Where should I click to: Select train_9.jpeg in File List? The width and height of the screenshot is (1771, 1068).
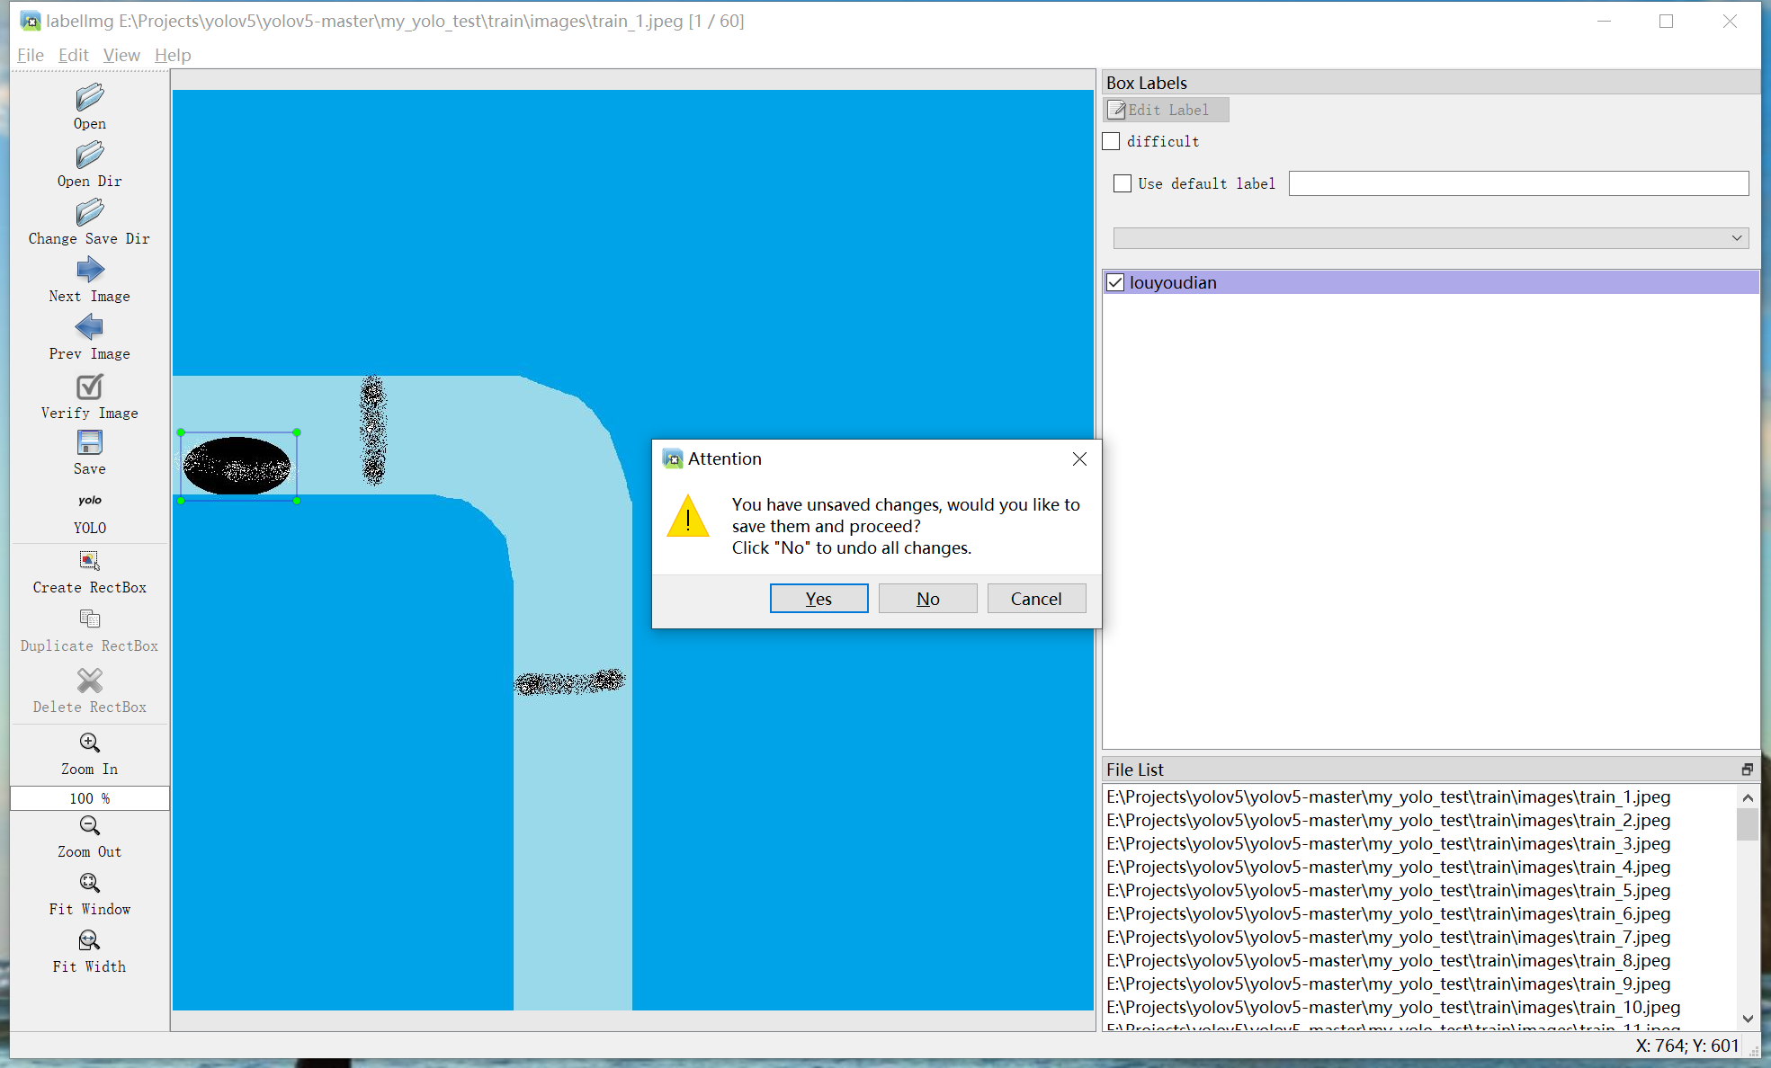(1388, 983)
